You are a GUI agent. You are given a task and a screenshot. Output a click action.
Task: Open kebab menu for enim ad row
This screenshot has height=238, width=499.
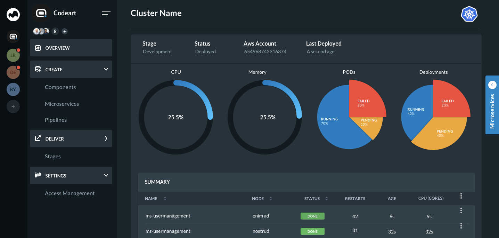pos(461,211)
